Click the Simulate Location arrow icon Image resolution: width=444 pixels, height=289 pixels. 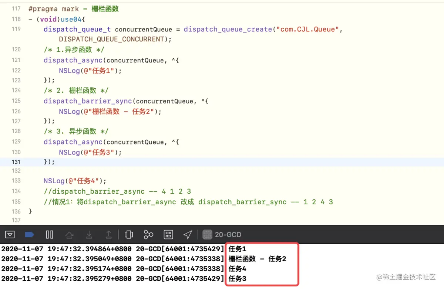[x=188, y=234]
